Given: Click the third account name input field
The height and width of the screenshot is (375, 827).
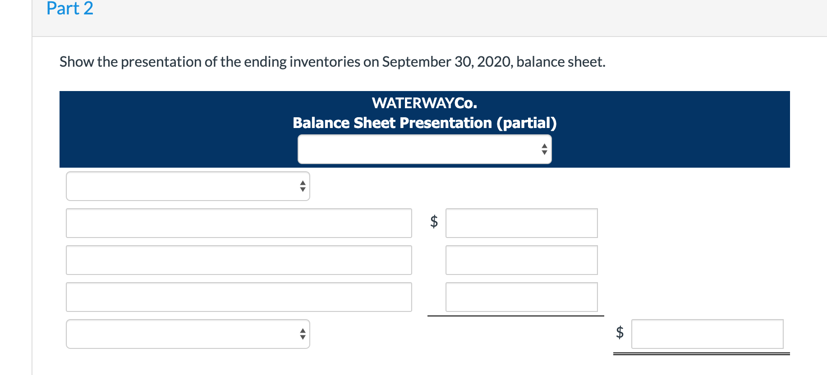Looking at the screenshot, I should click(x=239, y=297).
